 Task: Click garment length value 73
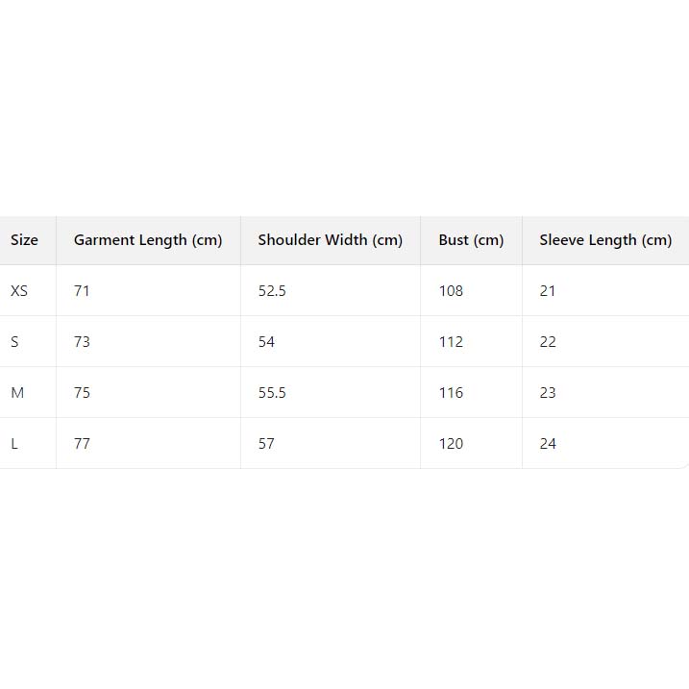tap(82, 342)
